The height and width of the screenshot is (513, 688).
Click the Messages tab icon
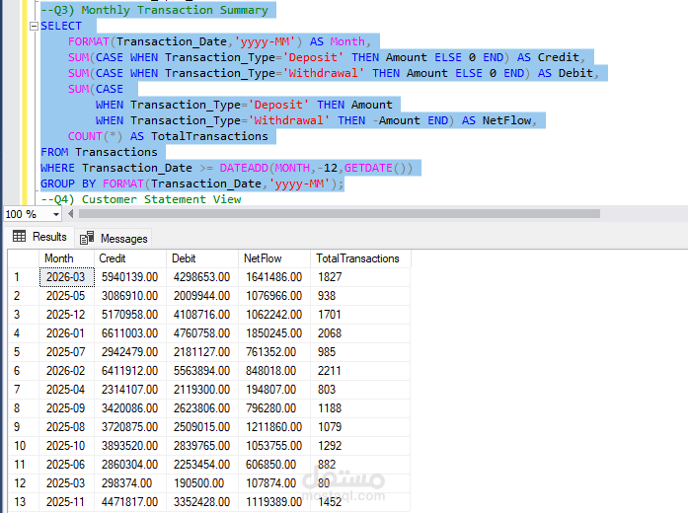coord(87,238)
